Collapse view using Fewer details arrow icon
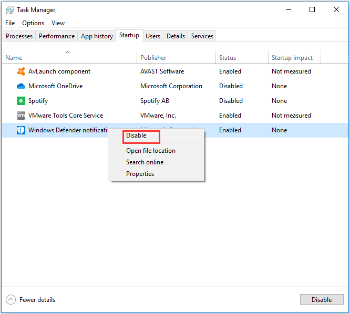 [x=11, y=300]
